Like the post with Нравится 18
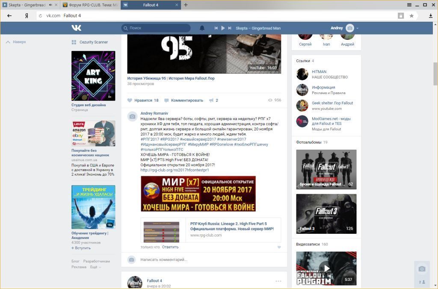Image resolution: width=438 pixels, height=289 pixels. click(x=143, y=100)
